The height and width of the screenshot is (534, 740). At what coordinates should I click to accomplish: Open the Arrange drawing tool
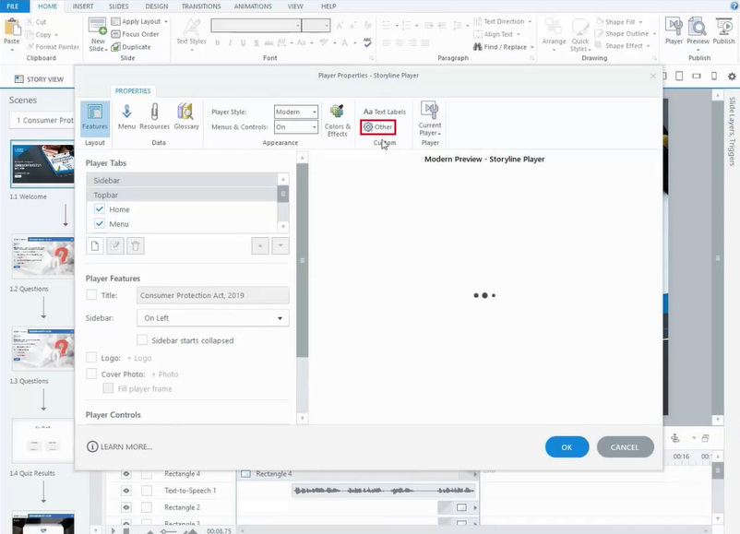coord(554,34)
